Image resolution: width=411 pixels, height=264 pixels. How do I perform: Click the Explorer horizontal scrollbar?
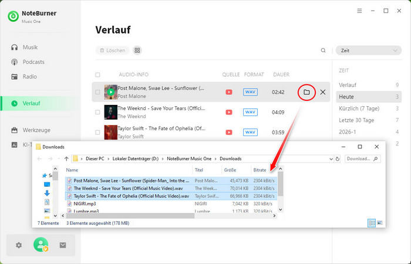coord(130,216)
